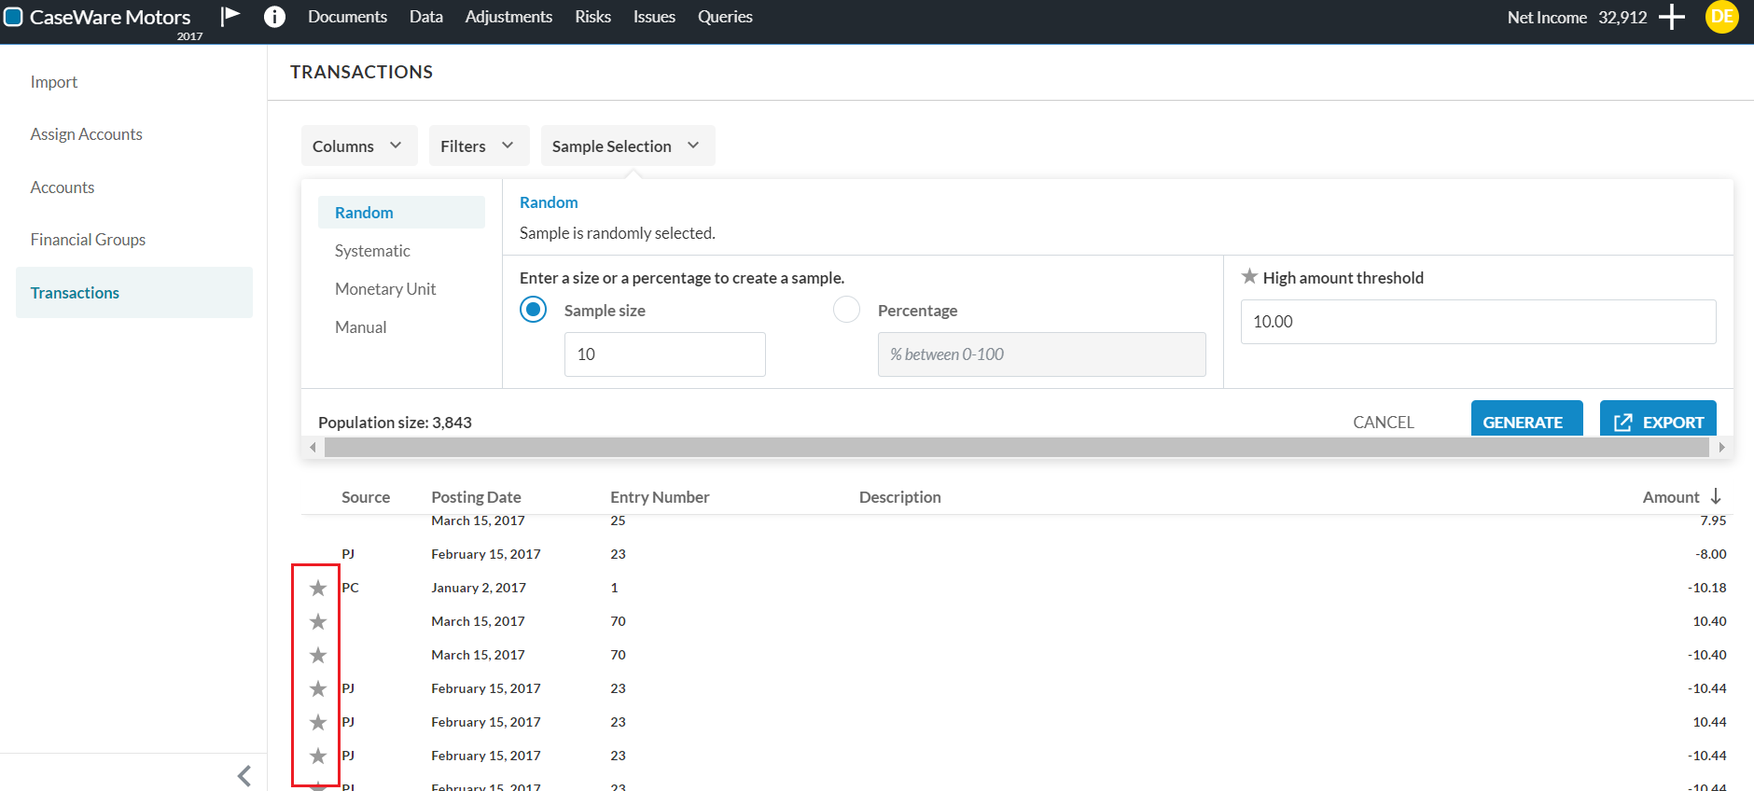Click the star icon on the PC January 2 row

click(x=318, y=588)
